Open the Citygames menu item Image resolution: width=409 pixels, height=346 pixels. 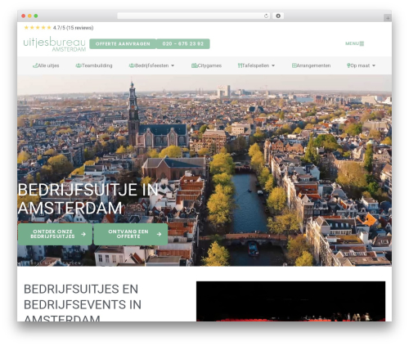[x=206, y=65]
